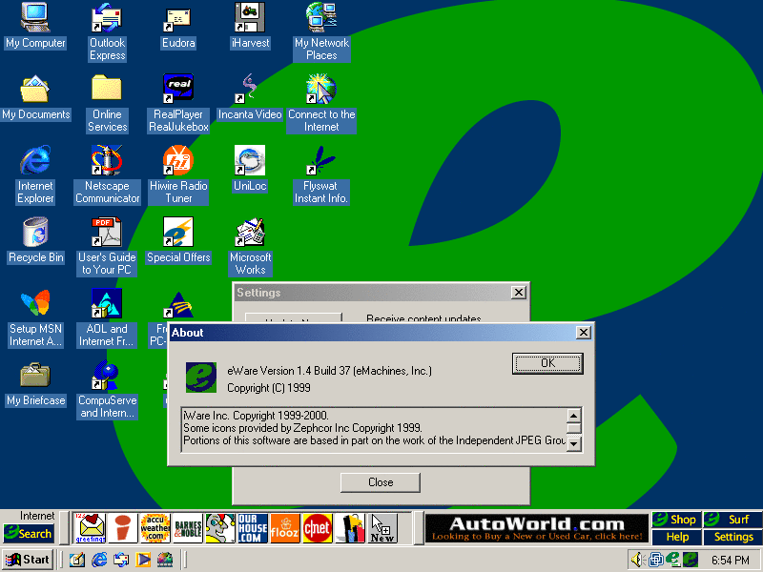Viewport: 763px width, 572px height.
Task: Click the Help button on eWare bar
Action: 676,537
